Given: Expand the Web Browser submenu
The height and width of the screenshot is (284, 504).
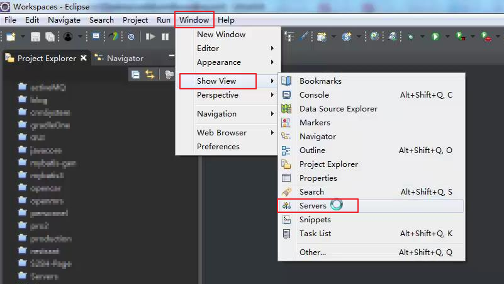Looking at the screenshot, I should (x=228, y=132).
